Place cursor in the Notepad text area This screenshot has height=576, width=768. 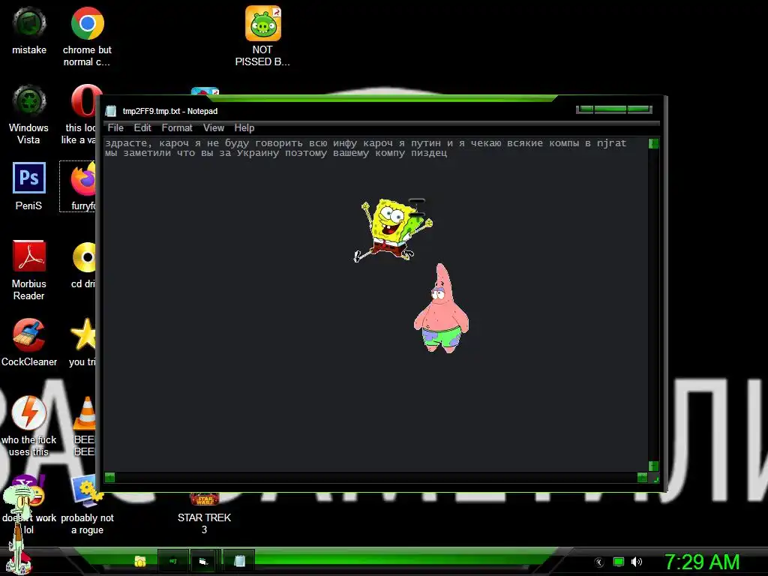tap(376, 304)
